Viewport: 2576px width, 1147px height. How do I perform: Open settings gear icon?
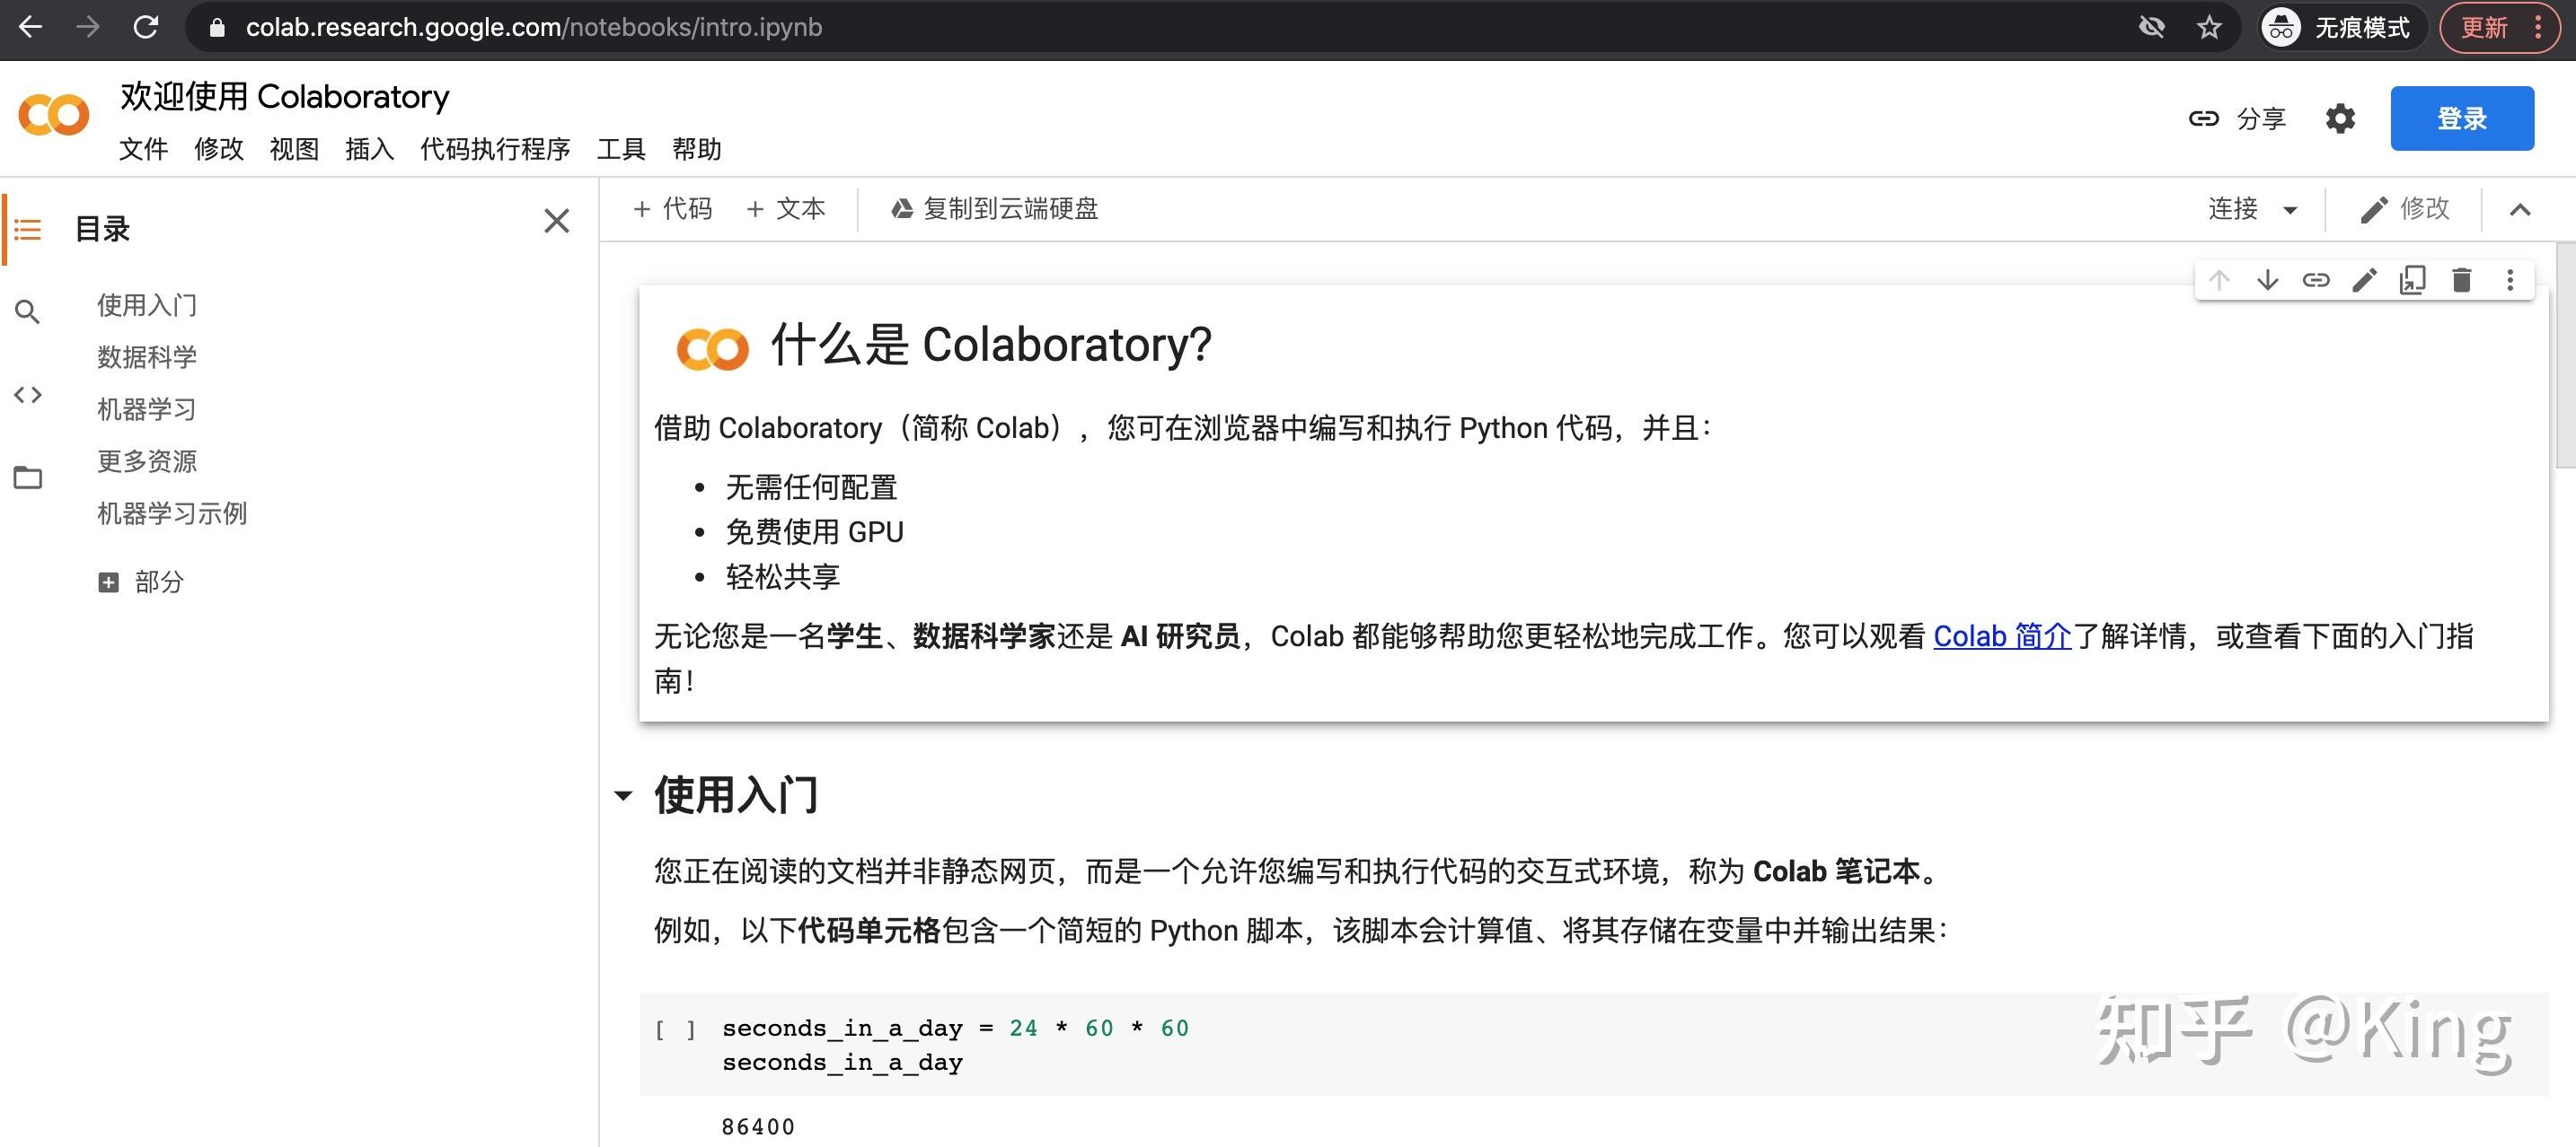tap(2340, 118)
